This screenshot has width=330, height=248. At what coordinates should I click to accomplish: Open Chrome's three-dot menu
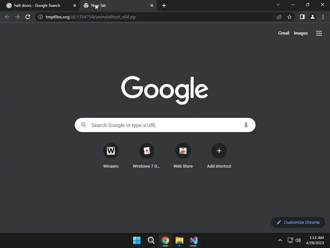323,17
